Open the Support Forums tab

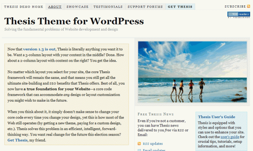tap(145, 7)
